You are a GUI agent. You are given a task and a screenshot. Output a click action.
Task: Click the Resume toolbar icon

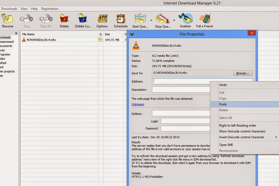point(7,19)
